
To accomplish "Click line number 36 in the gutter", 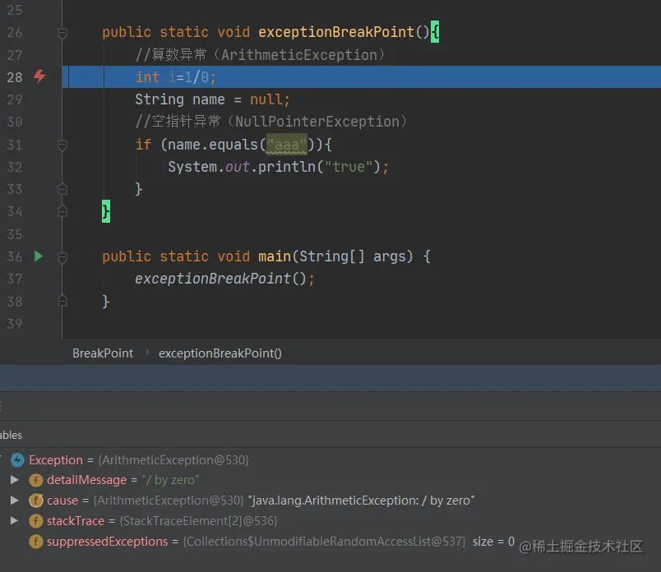I will (14, 256).
